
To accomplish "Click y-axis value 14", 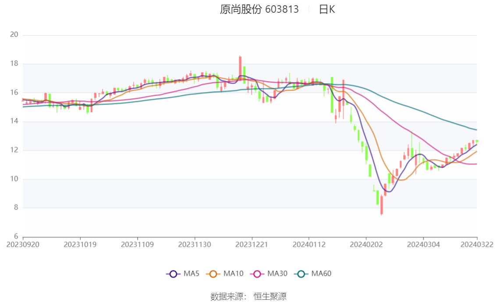I will (x=14, y=121).
